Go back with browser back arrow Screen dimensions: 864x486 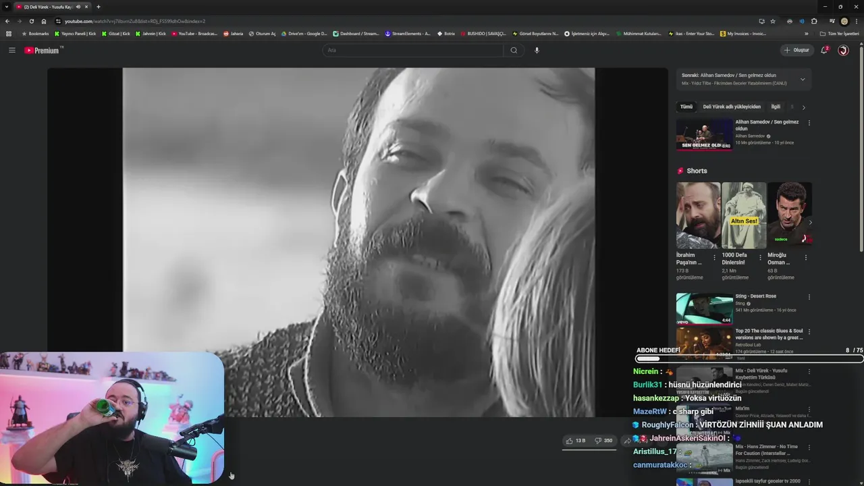point(7,21)
